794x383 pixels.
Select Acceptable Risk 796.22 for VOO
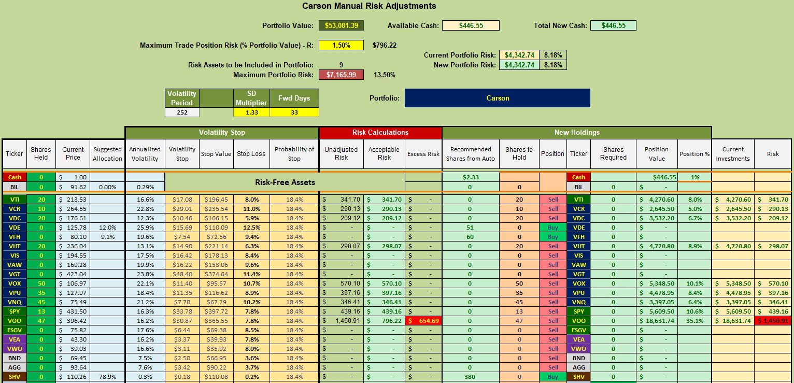(384, 321)
